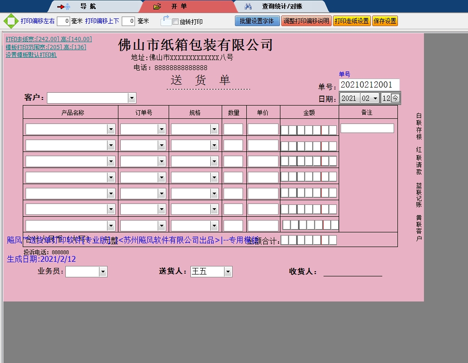Click the rotate print arrow icon
Image resolution: width=468 pixels, height=363 pixels.
coord(165,20)
